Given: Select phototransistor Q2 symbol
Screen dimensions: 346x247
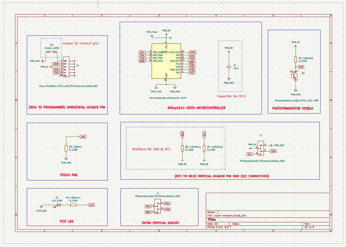Looking at the screenshot, I should pyautogui.click(x=295, y=76).
